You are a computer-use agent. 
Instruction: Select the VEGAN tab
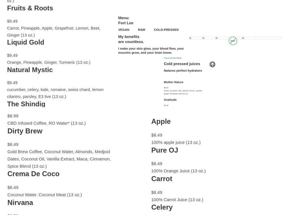[x=124, y=30]
